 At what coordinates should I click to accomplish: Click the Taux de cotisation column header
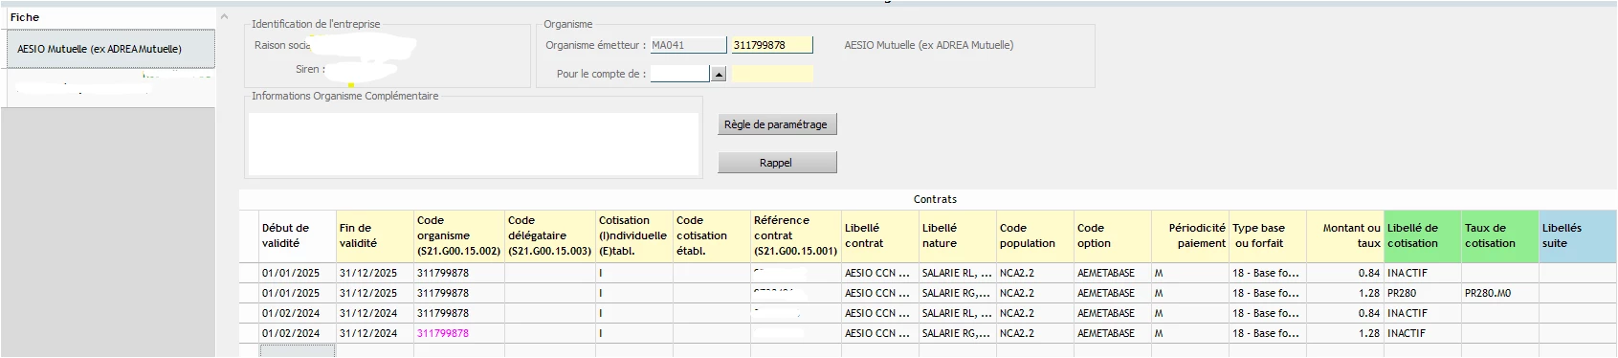pyautogui.click(x=1500, y=236)
